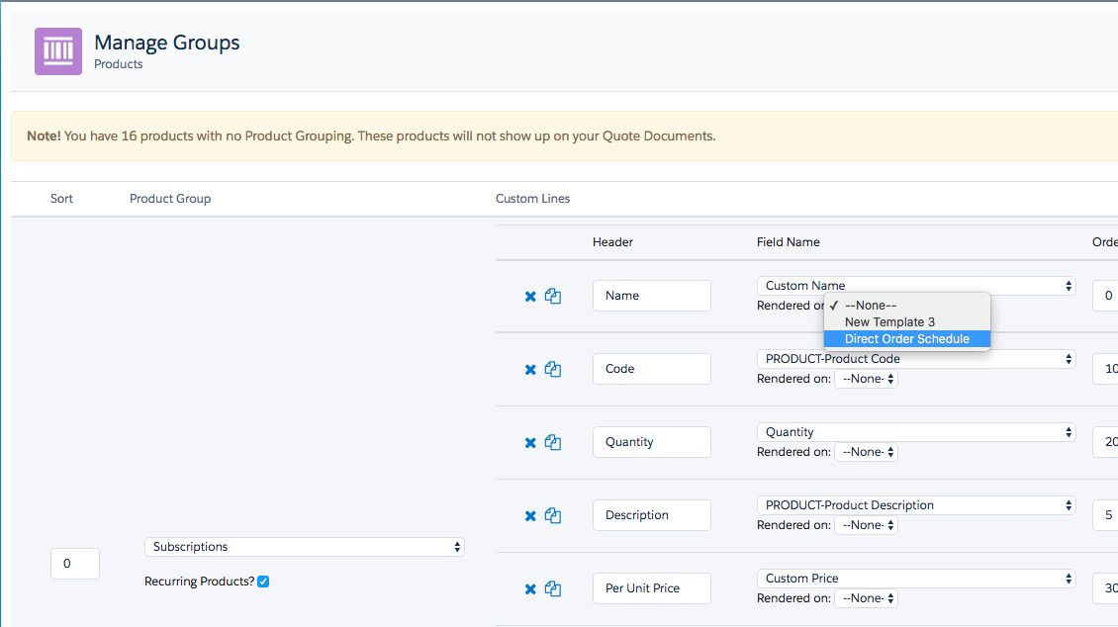1118x627 pixels.
Task: Click the Header column label
Action: click(612, 242)
